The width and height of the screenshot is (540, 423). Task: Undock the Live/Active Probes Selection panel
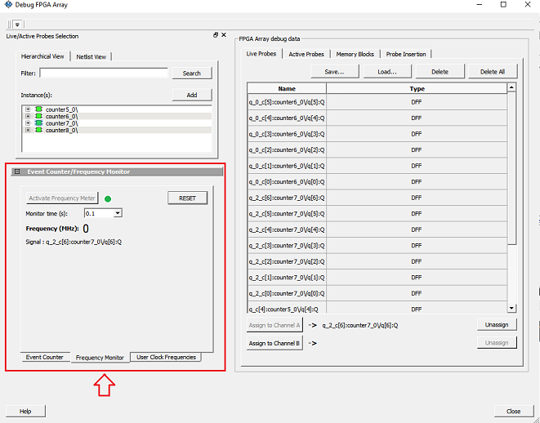216,35
